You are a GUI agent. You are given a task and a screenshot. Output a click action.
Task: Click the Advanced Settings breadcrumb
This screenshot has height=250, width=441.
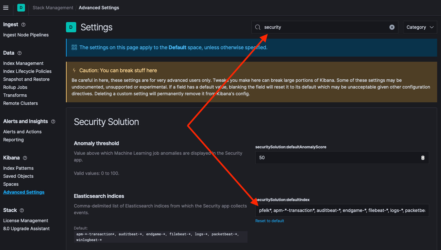pos(99,8)
